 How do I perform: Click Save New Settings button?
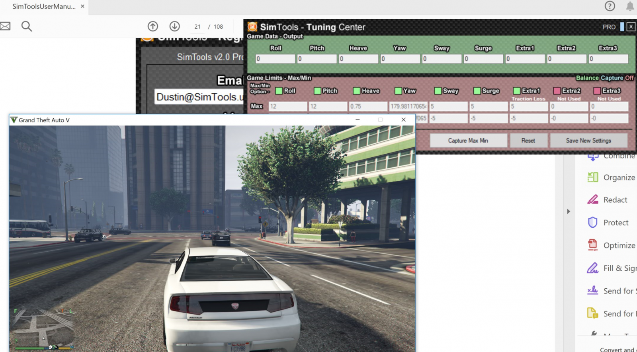click(x=588, y=141)
